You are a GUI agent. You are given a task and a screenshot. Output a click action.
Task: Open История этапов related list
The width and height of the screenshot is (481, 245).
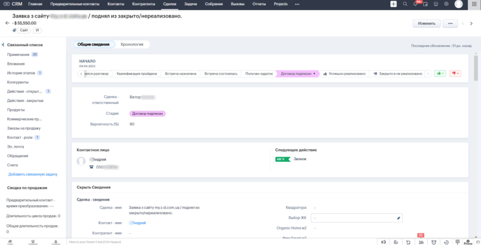coord(21,73)
